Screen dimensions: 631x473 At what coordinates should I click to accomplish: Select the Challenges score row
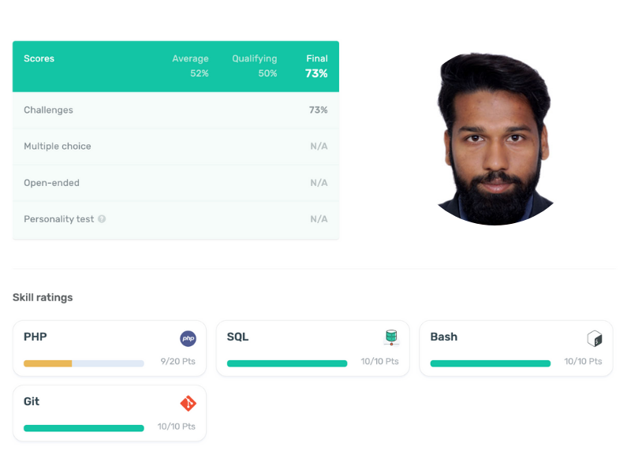[x=176, y=110]
